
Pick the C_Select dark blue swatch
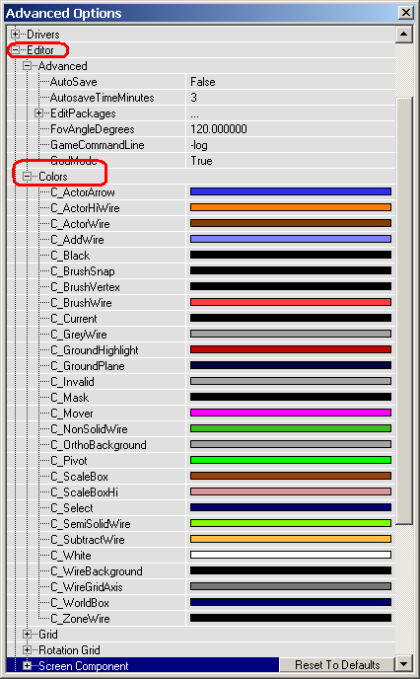tap(291, 507)
